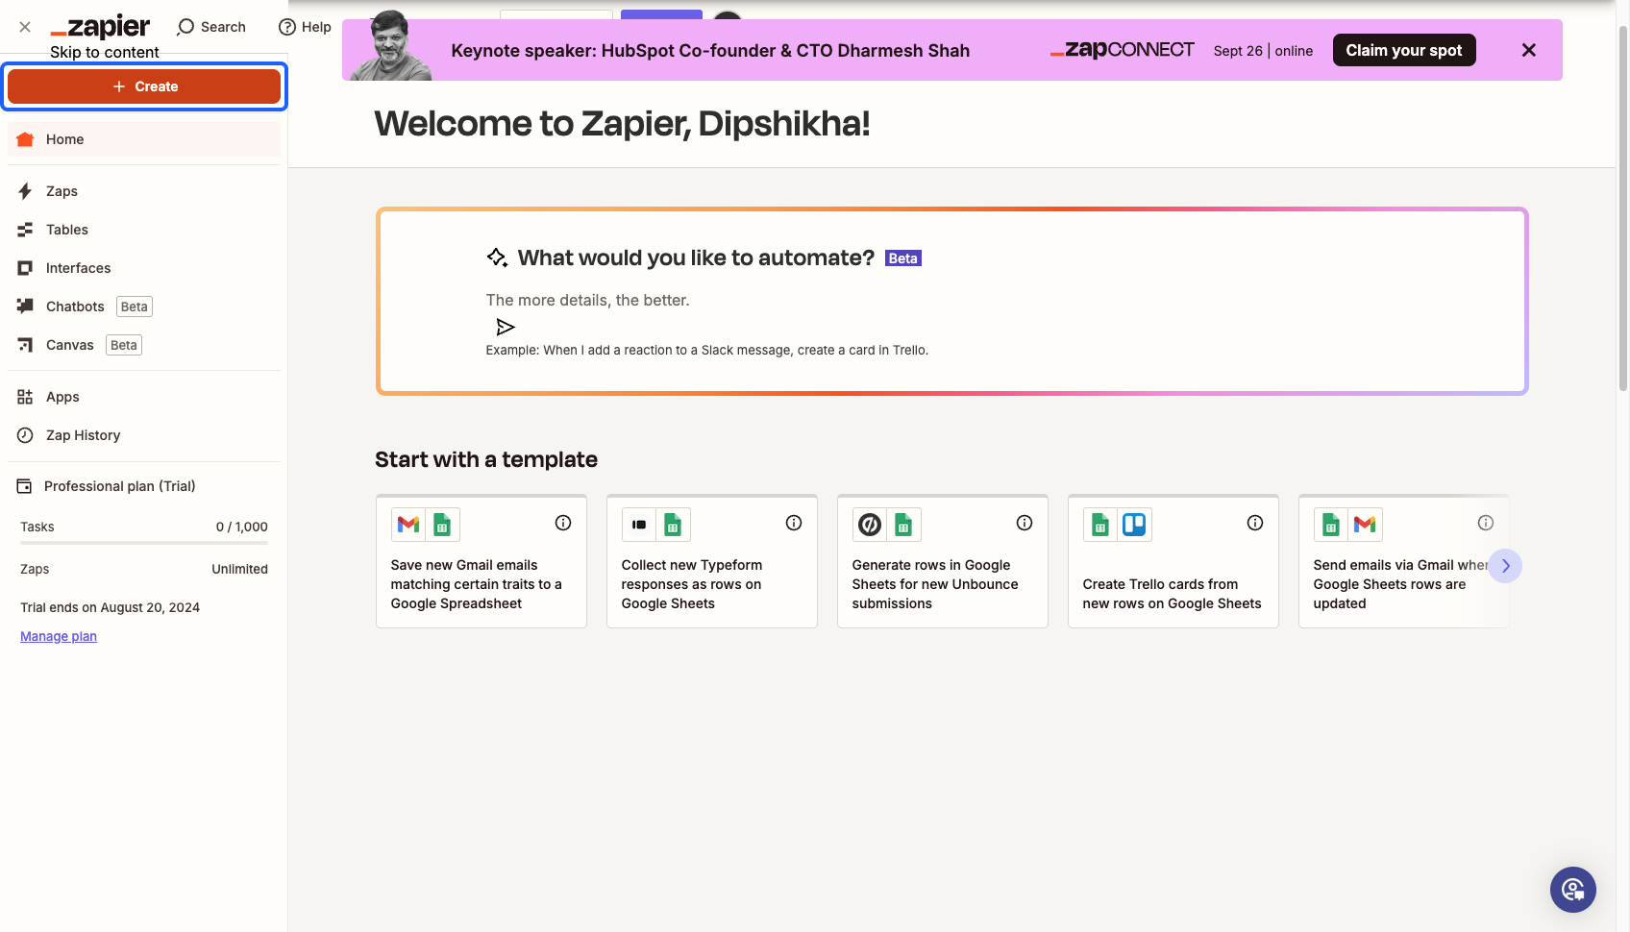Image resolution: width=1630 pixels, height=932 pixels.
Task: Click the orange Create button
Action: pos(144,86)
